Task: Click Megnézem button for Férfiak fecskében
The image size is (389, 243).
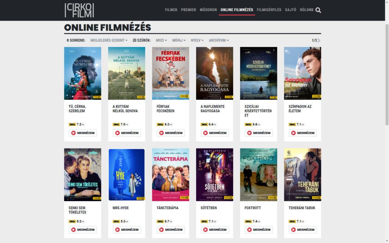Action: tap(171, 133)
